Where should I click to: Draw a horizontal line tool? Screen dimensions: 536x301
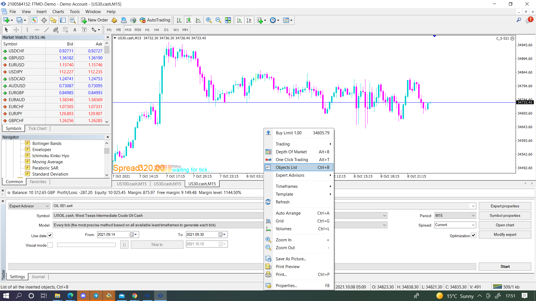click(x=37, y=30)
